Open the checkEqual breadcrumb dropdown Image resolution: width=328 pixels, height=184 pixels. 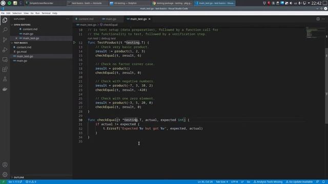(109, 25)
